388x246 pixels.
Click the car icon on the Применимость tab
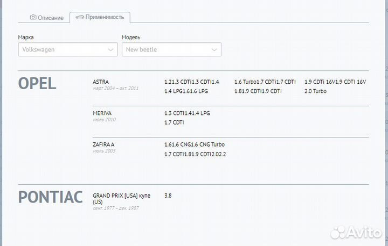click(79, 17)
